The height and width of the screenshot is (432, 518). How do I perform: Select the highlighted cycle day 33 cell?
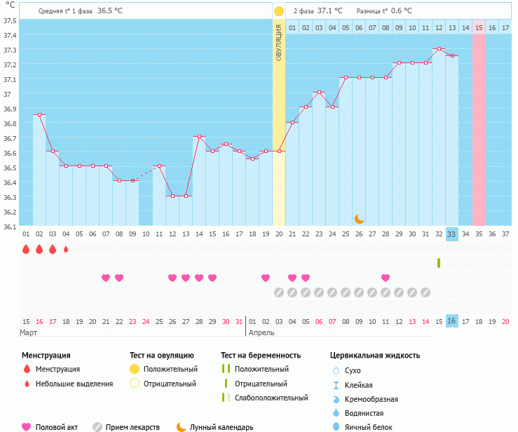[452, 234]
